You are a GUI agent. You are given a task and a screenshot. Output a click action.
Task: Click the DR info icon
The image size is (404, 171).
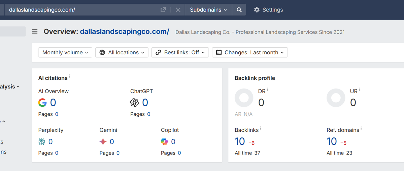[267, 90]
